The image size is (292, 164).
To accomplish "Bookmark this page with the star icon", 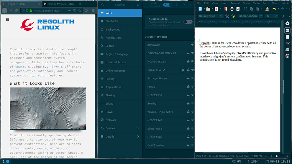I will coord(80,11).
